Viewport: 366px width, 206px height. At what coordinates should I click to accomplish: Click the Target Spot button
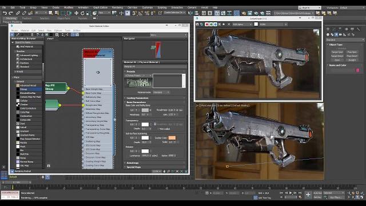tap(337, 52)
